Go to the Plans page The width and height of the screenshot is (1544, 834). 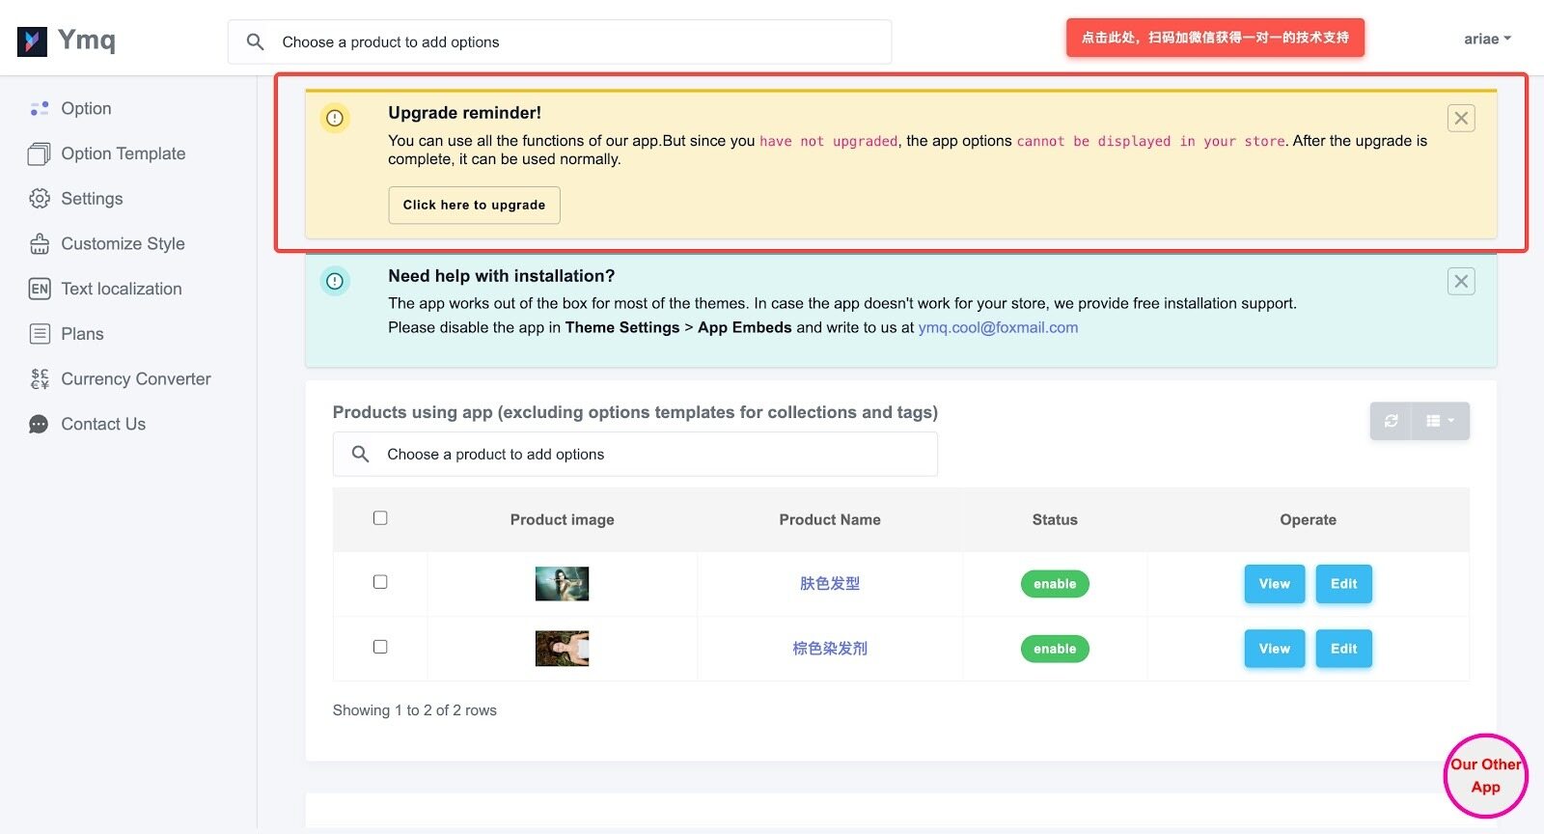[82, 334]
